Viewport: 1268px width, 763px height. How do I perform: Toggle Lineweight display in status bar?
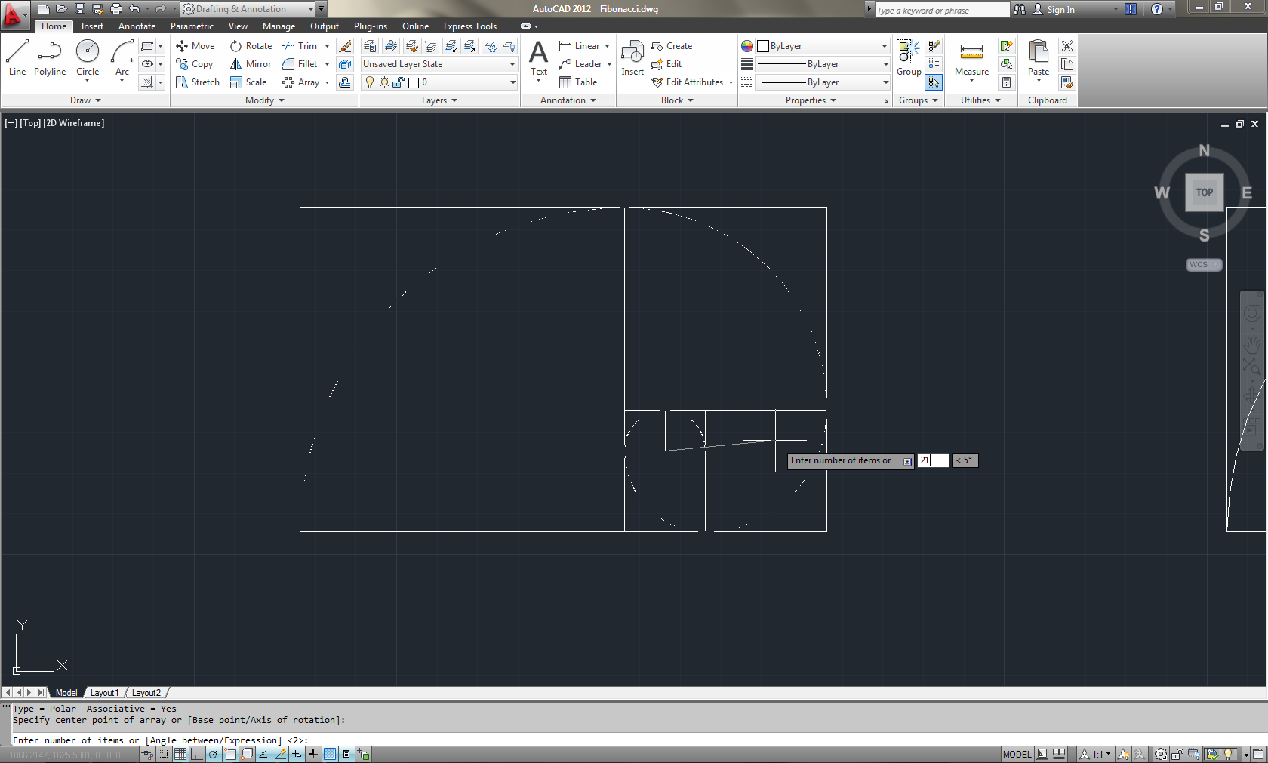point(313,754)
